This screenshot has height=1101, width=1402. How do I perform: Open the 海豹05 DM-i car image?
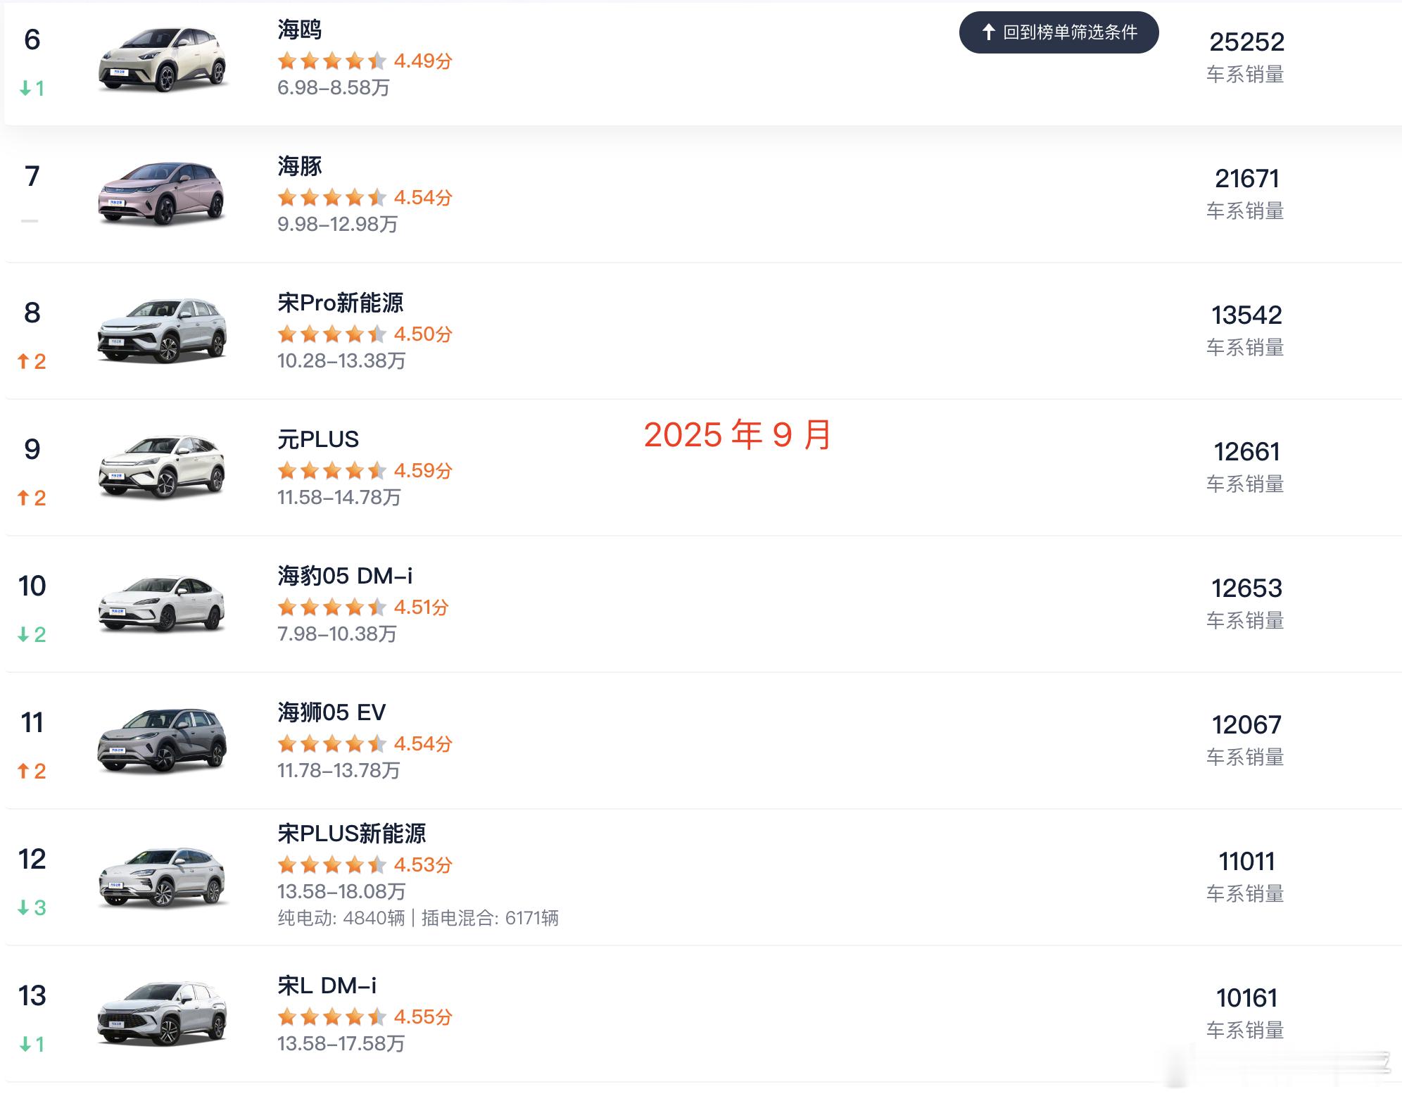tap(163, 603)
